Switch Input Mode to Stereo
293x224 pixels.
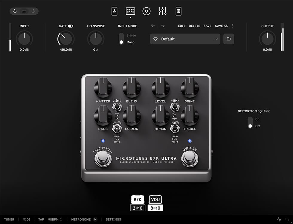point(122,35)
